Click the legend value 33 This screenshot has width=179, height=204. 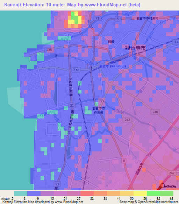click(92, 199)
